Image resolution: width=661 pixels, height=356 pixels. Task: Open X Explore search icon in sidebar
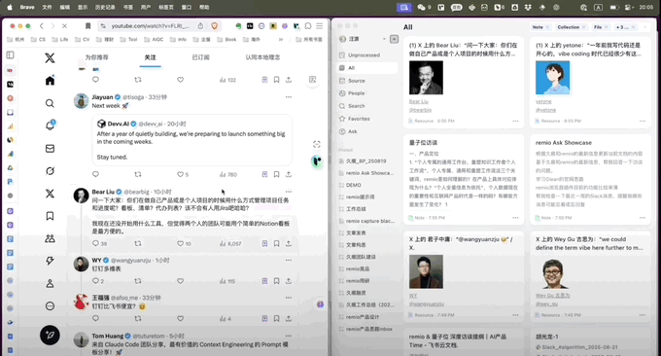tap(50, 103)
